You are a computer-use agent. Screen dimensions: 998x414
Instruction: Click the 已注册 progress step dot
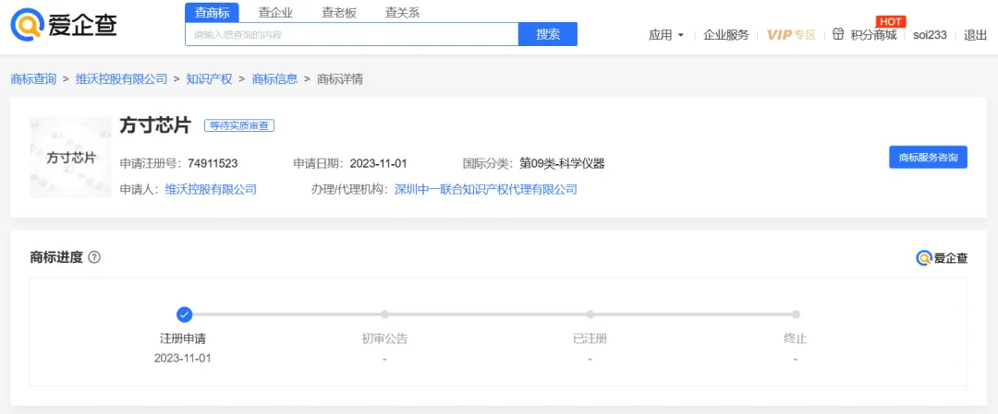(x=590, y=314)
